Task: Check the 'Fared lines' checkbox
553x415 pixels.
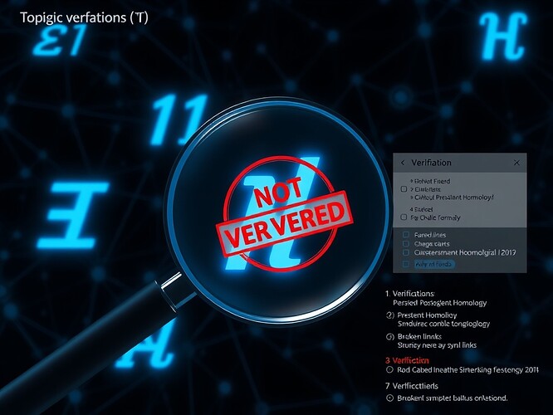Action: [404, 236]
